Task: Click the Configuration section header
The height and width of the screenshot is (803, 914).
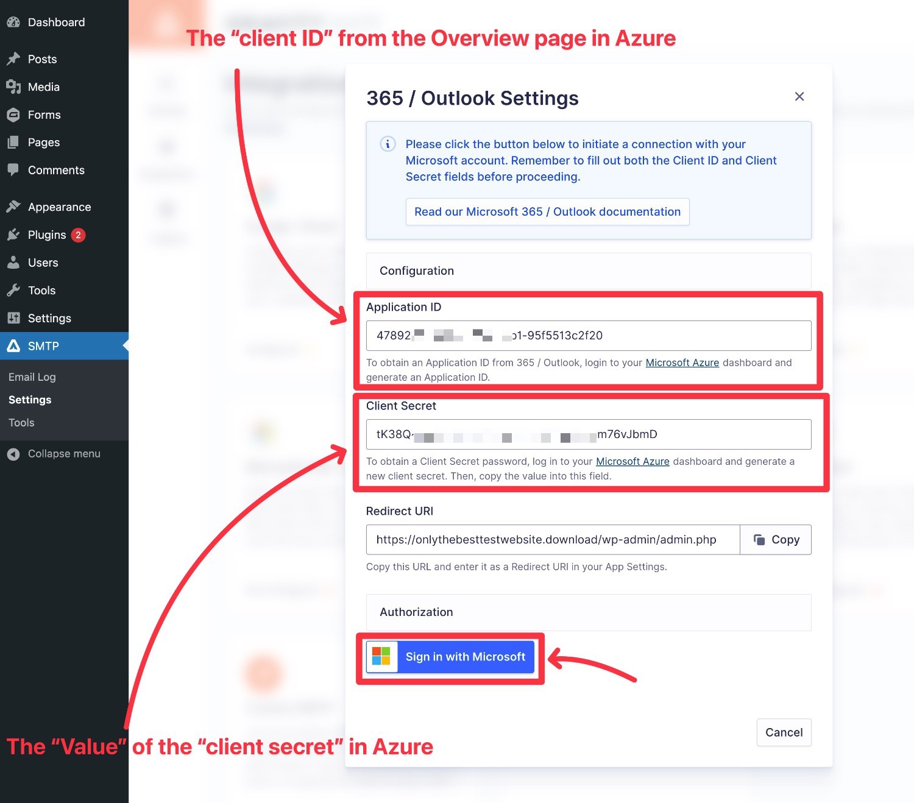Action: pos(589,271)
